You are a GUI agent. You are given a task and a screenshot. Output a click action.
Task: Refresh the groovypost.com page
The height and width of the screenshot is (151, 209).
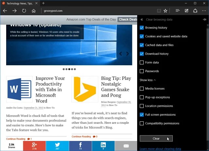coord(24,11)
